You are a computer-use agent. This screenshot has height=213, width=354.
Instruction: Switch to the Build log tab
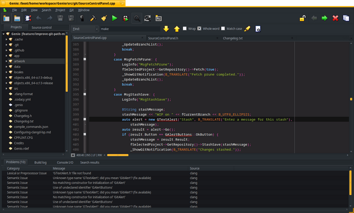41,162
